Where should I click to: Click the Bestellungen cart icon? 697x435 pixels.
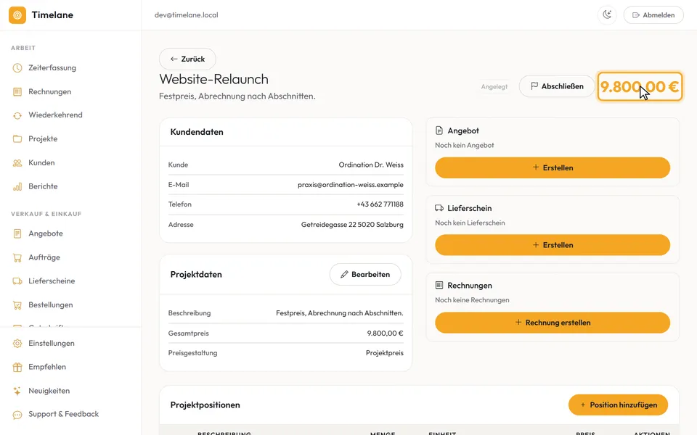(17, 305)
